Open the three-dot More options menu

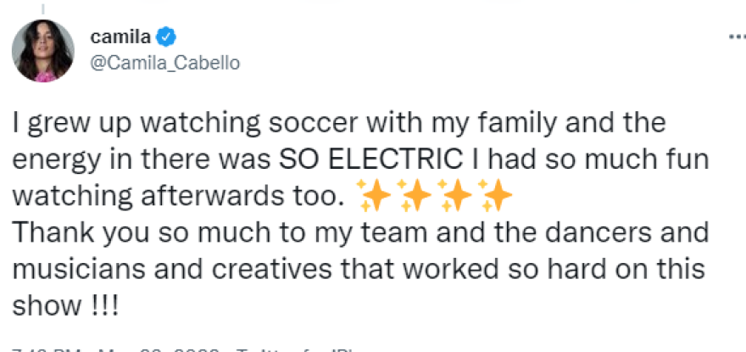tap(732, 37)
